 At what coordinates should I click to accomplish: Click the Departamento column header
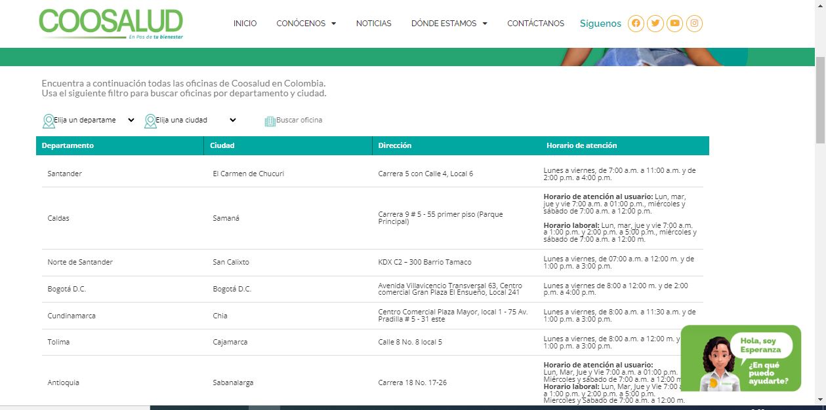tap(68, 145)
